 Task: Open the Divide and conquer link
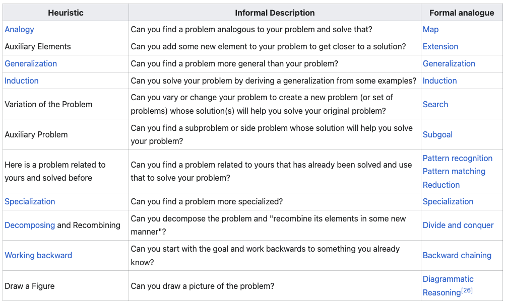[458, 225]
